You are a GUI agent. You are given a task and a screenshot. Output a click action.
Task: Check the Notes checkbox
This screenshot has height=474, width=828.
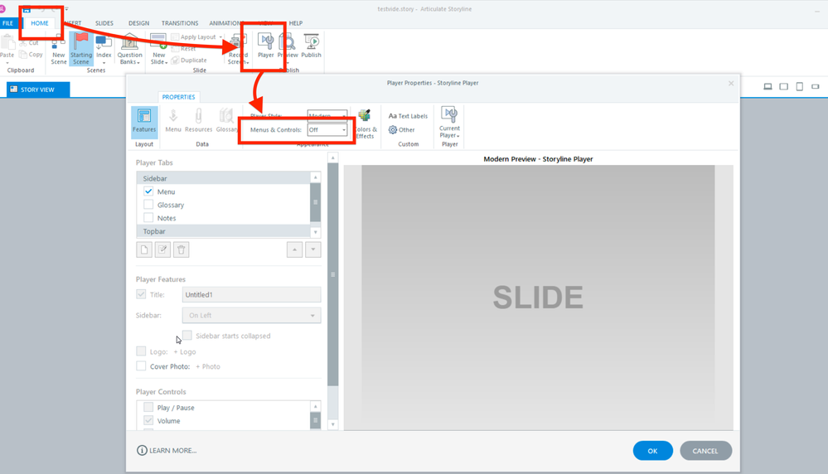tap(148, 217)
